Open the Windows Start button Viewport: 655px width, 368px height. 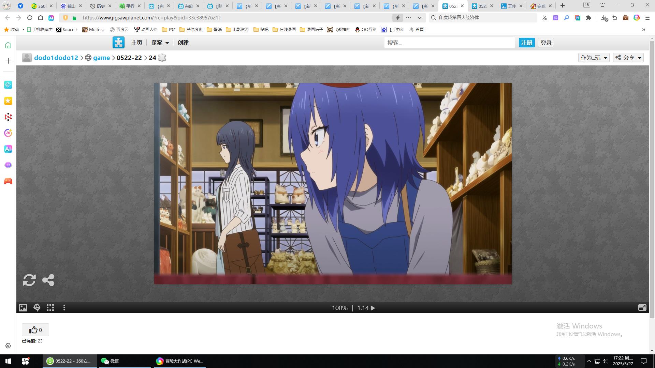[8, 361]
